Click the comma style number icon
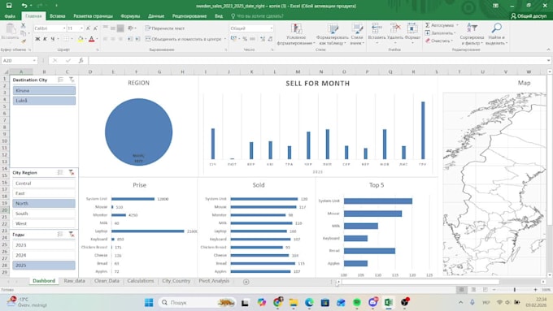 253,39
